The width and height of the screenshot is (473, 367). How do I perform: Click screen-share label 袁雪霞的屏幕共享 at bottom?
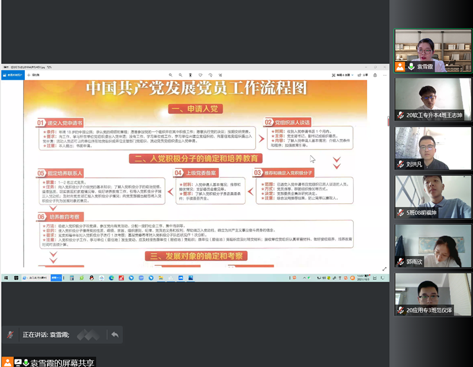(x=62, y=362)
